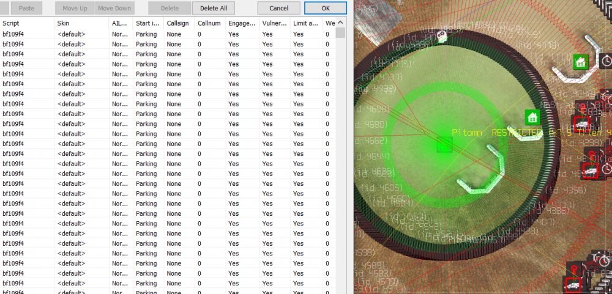
Task: Click the Paste button
Action: (26, 9)
